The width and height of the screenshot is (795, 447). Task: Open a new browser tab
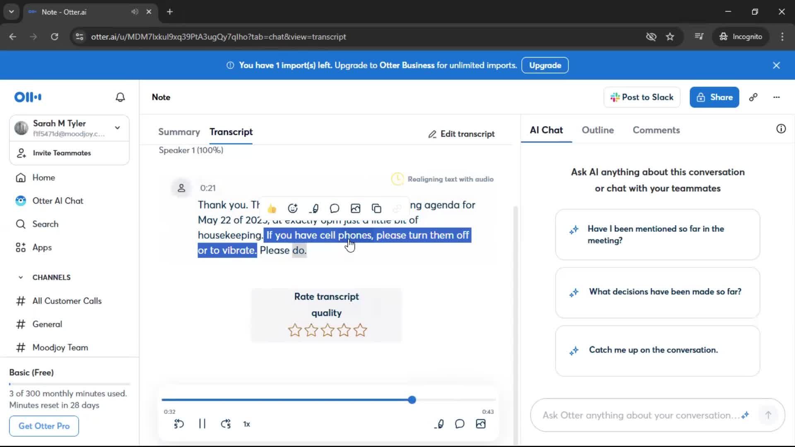(170, 12)
